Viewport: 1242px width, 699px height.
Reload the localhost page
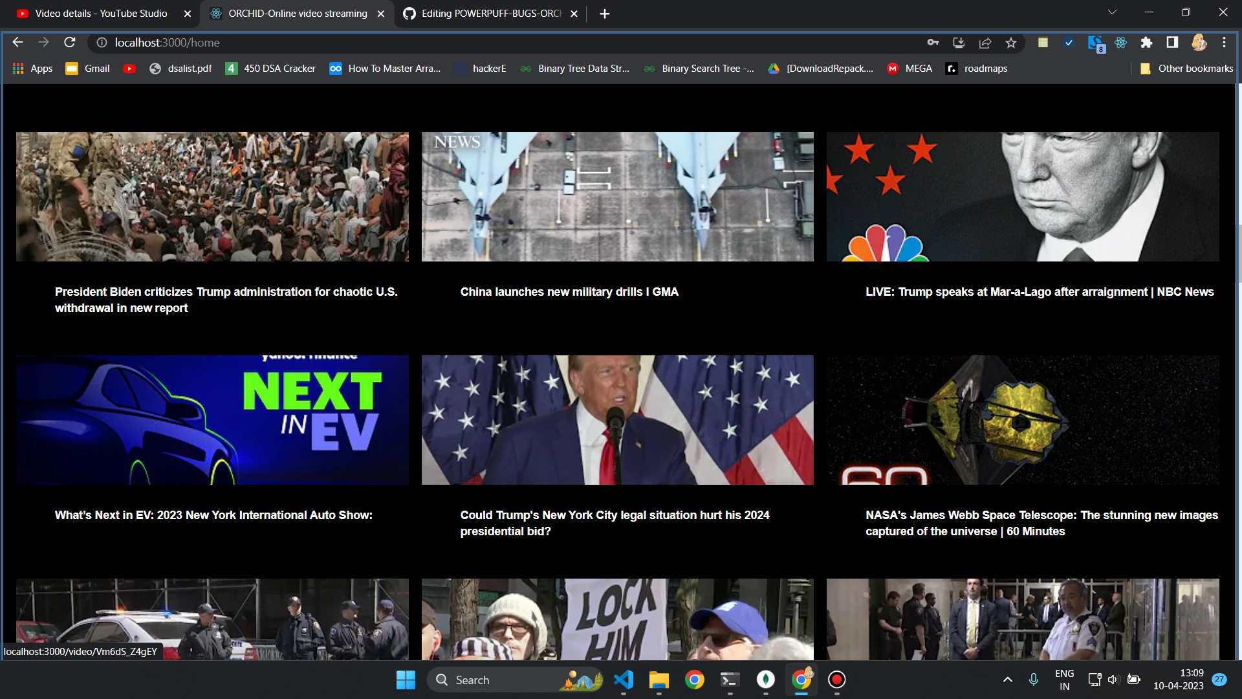click(x=70, y=43)
